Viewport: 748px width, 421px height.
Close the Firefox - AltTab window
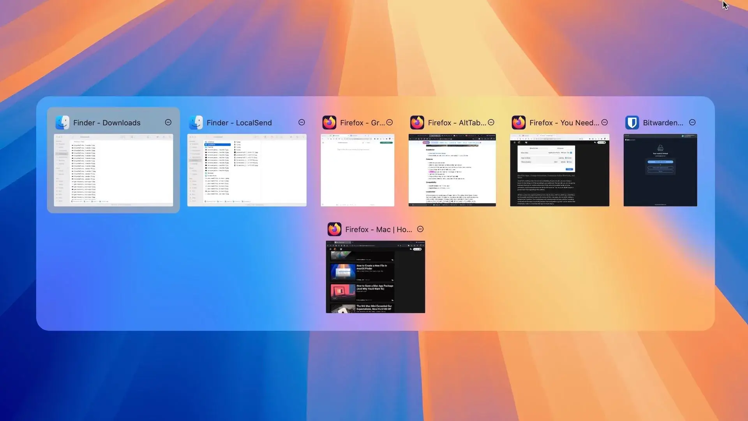pyautogui.click(x=491, y=122)
